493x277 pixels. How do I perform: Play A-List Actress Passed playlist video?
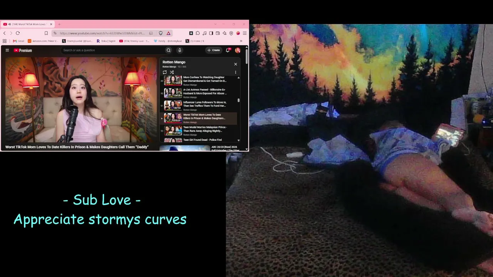tap(199, 93)
